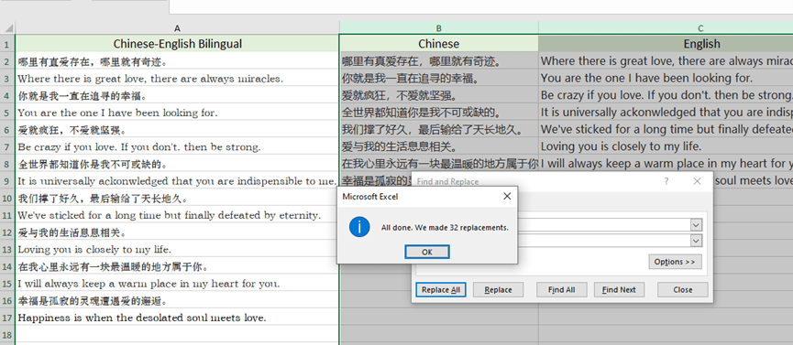Click the blue information icon in the message
The width and height of the screenshot is (793, 345).
[359, 227]
